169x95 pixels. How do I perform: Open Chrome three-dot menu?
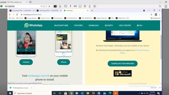pos(159,15)
